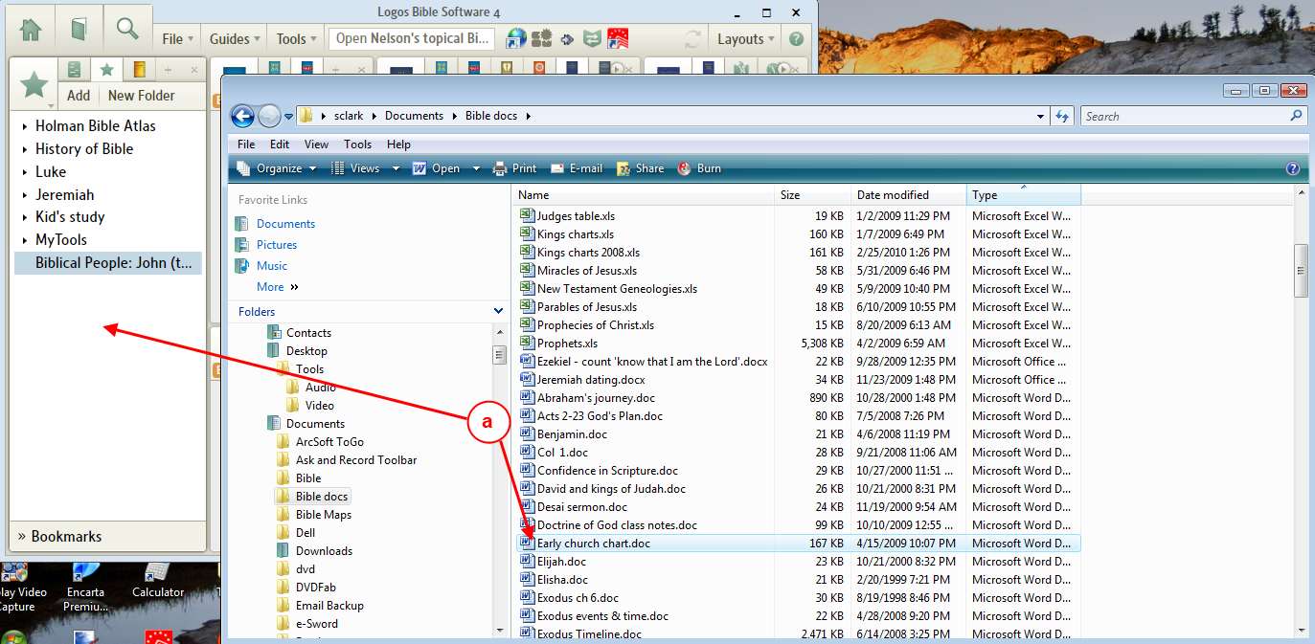Expand the History of Bible folder
The image size is (1315, 644).
point(25,149)
